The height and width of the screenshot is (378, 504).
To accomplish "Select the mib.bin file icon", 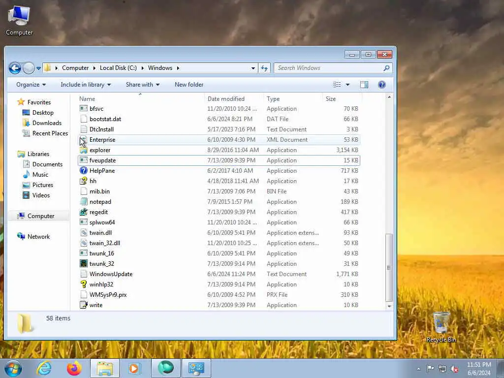I will point(84,191).
